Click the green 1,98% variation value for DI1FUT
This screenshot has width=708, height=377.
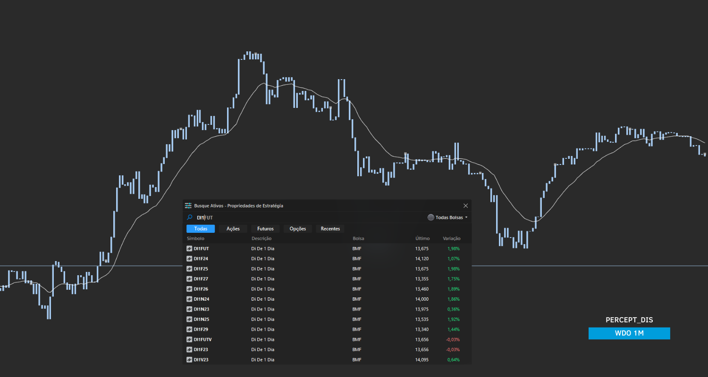coord(453,248)
